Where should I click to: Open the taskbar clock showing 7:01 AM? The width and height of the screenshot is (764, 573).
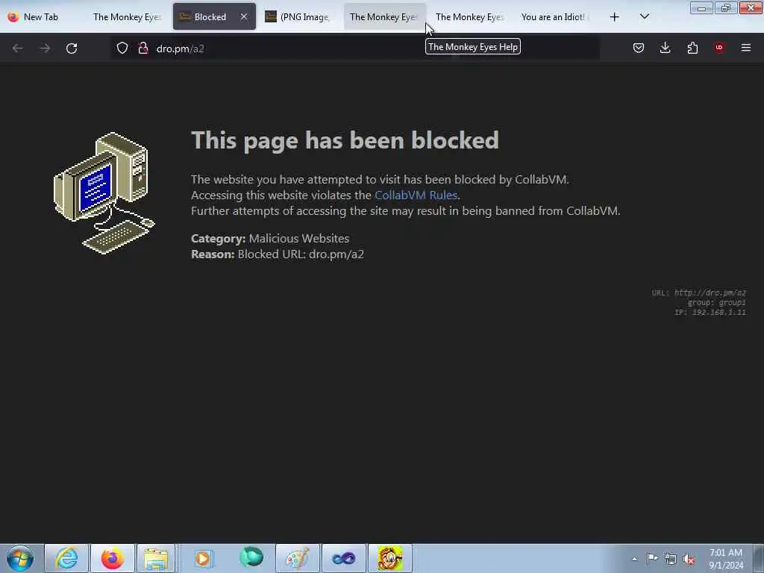tap(726, 559)
